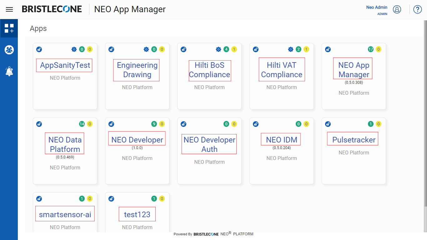Click green 1 badge on test123 card
The image size is (427, 240).
click(154, 199)
